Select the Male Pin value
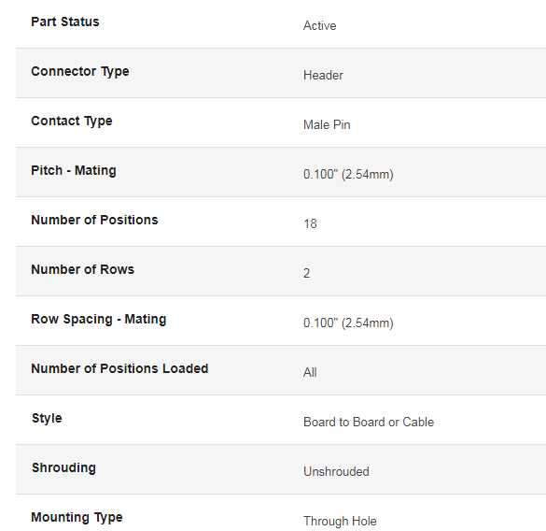This screenshot has width=546, height=531. point(327,125)
